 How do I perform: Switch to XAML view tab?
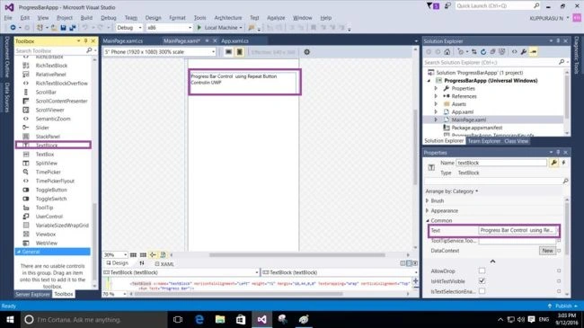(164, 264)
